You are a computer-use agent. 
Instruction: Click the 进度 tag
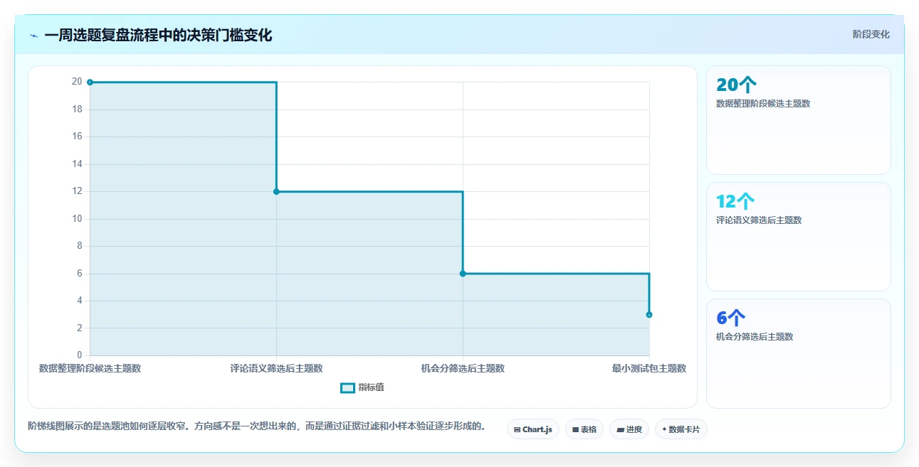[629, 429]
